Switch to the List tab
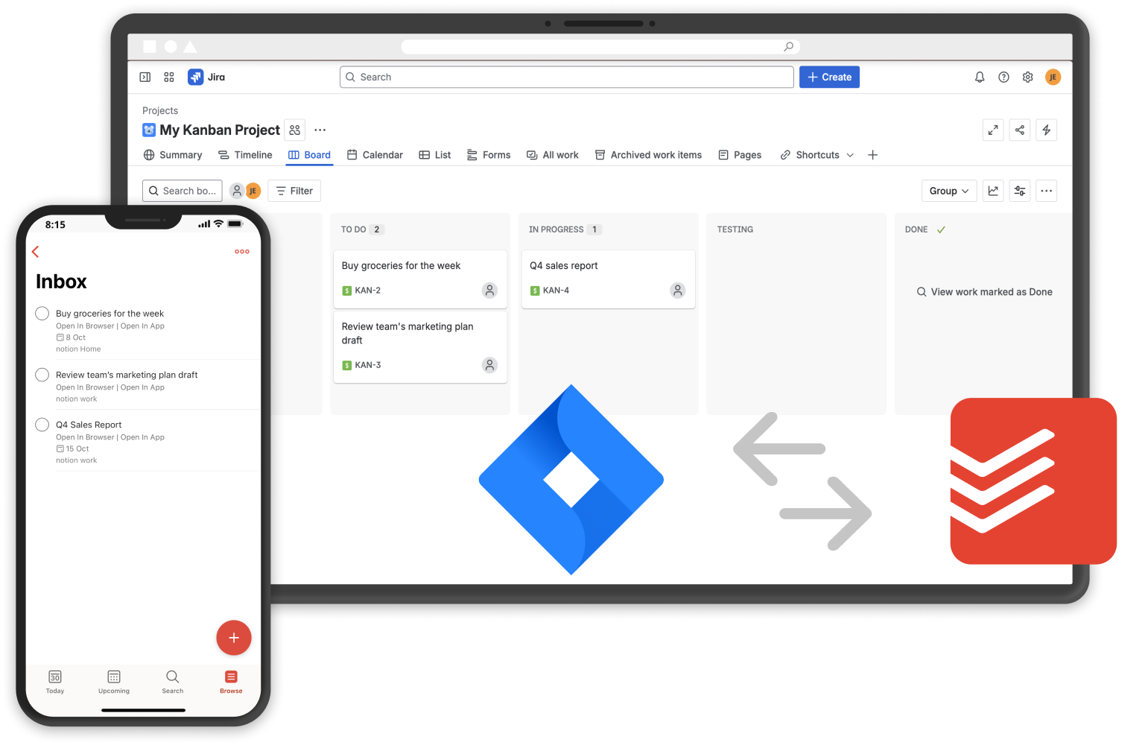1145x745 pixels. (435, 155)
